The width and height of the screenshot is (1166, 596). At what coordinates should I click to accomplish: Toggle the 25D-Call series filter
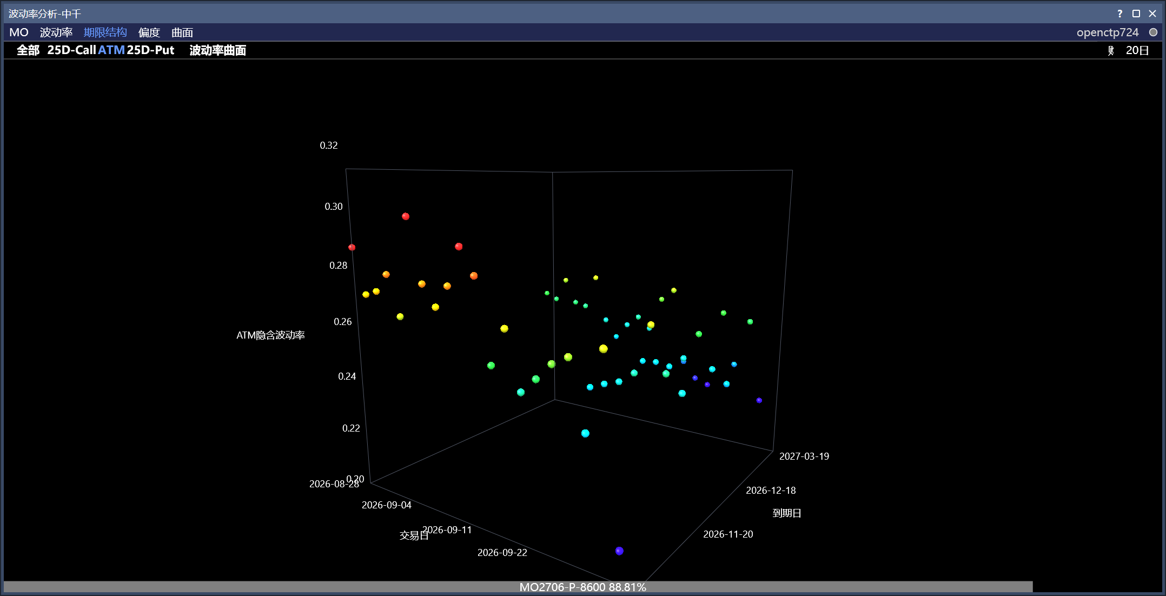pyautogui.click(x=71, y=50)
